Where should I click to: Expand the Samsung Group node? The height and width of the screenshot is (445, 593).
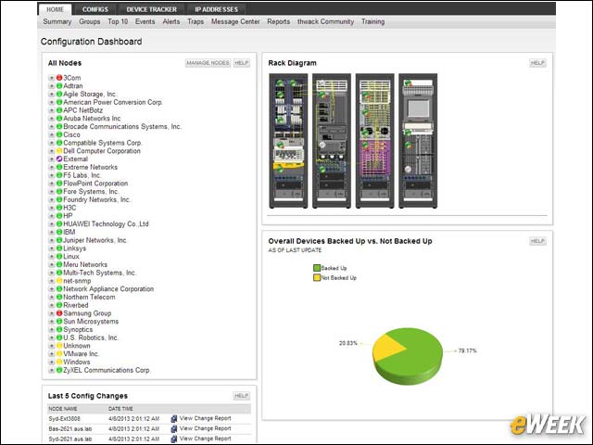coord(52,313)
